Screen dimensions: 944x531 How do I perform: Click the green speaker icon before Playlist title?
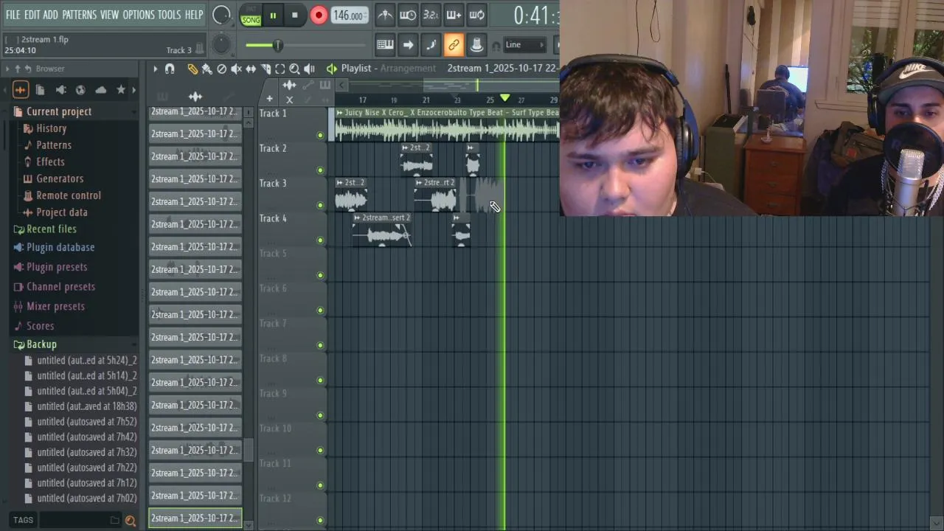point(332,69)
